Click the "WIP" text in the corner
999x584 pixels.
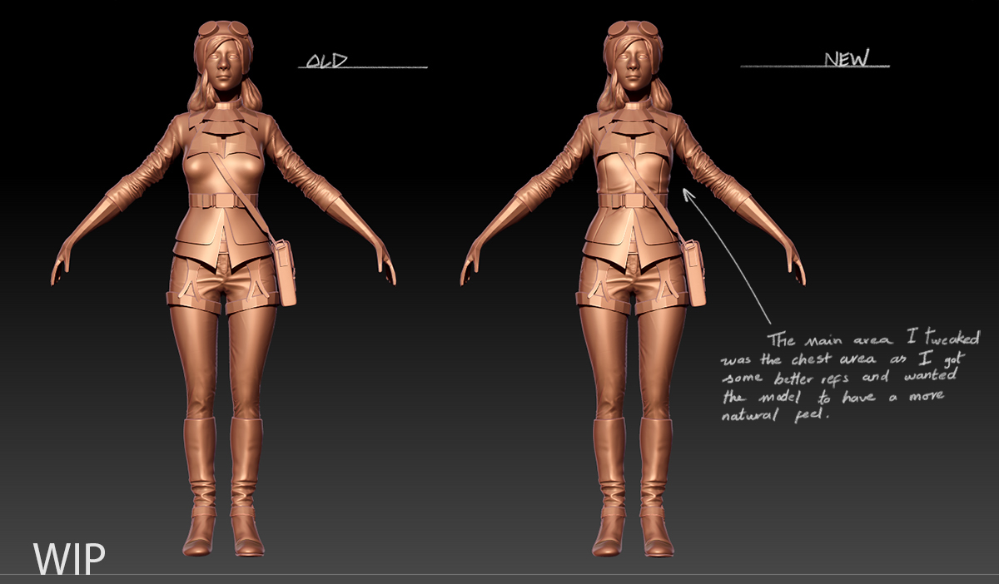[69, 558]
